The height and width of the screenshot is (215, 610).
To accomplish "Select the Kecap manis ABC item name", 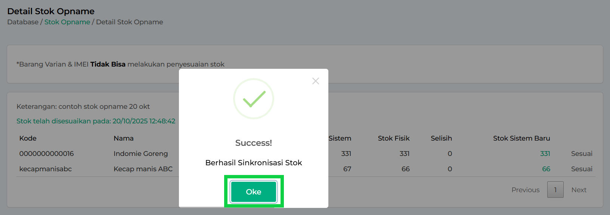I will 143,169.
